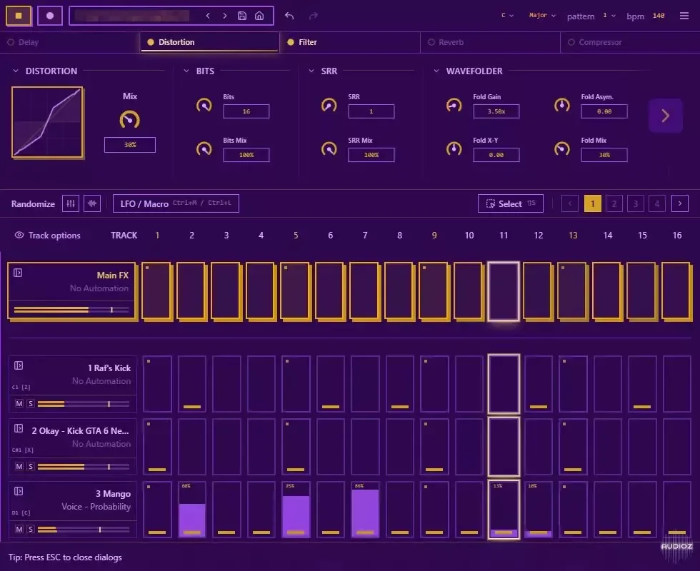Screen dimensions: 700x571
Task: Click the Mango track volume slider
Action: click(x=84, y=530)
